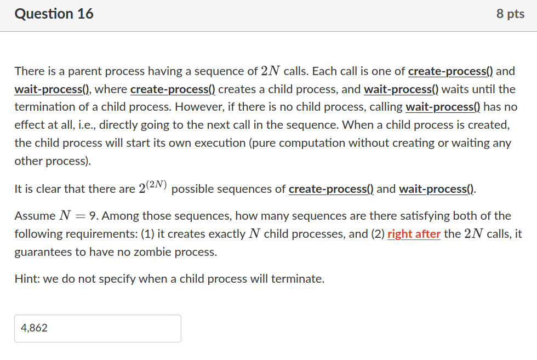Click wait-process() following the word "calling"
537x360 pixels.
point(443,107)
